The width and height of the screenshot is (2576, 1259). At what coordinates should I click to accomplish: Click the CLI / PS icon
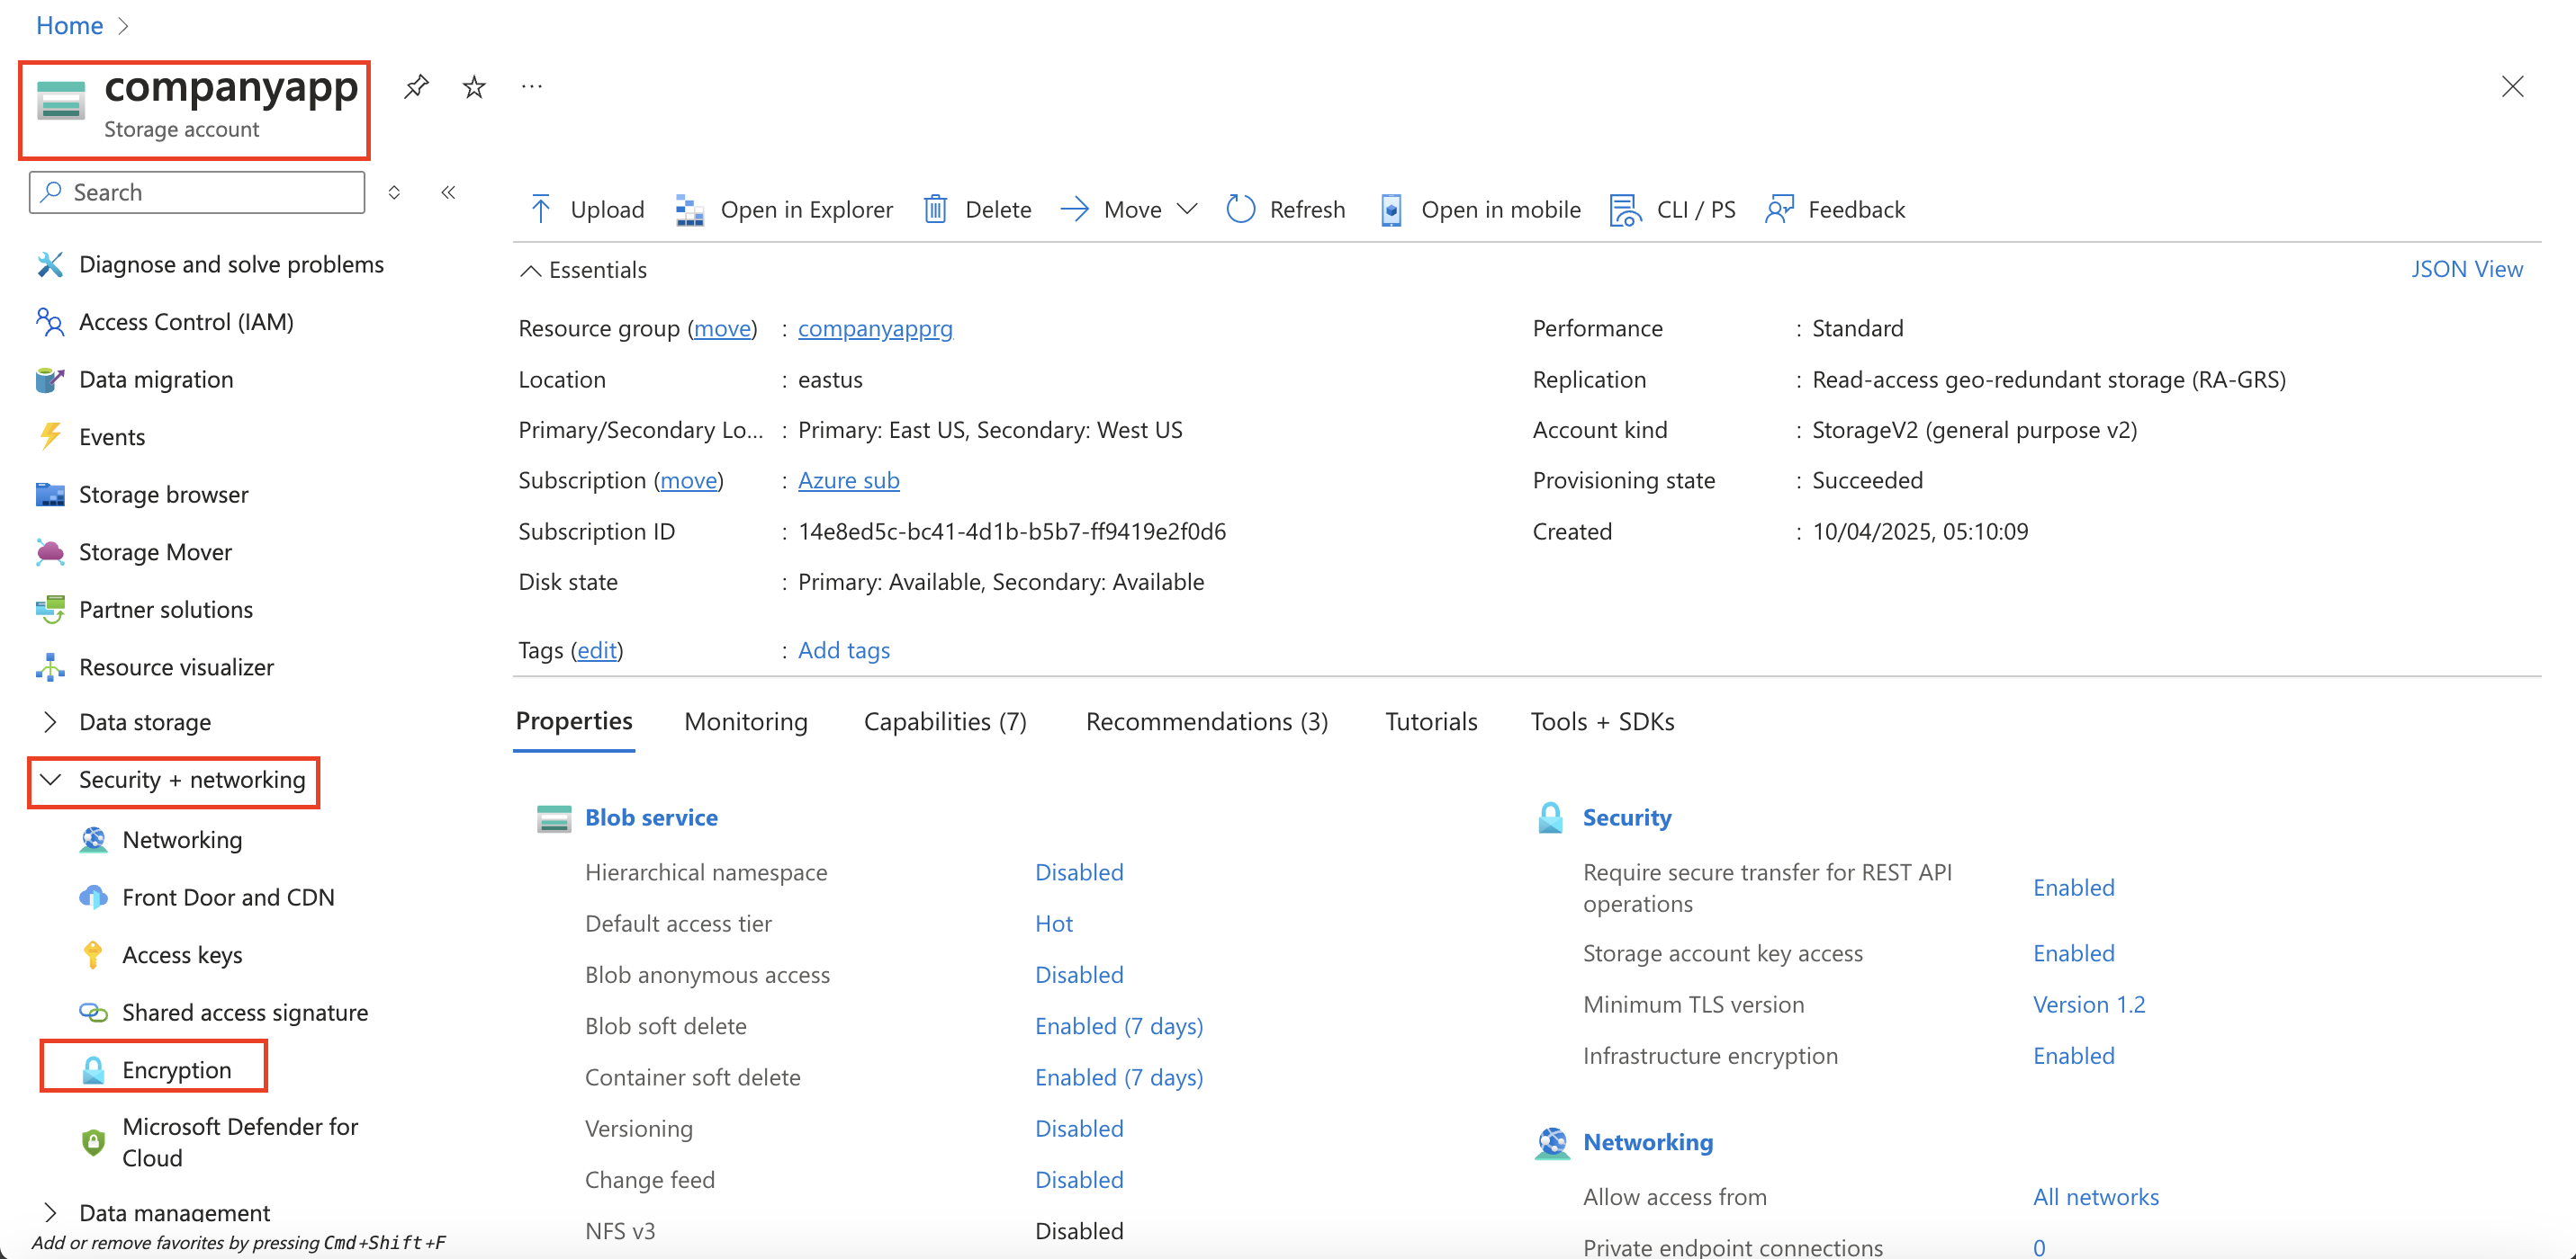[x=1625, y=209]
